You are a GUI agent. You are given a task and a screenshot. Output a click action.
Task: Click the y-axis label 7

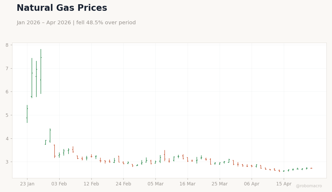click(x=7, y=69)
